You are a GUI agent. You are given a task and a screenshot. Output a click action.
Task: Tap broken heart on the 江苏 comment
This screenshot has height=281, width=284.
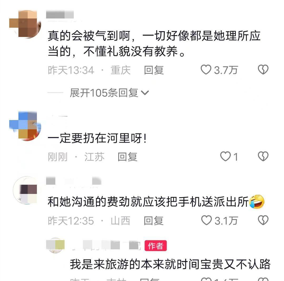[263, 156]
